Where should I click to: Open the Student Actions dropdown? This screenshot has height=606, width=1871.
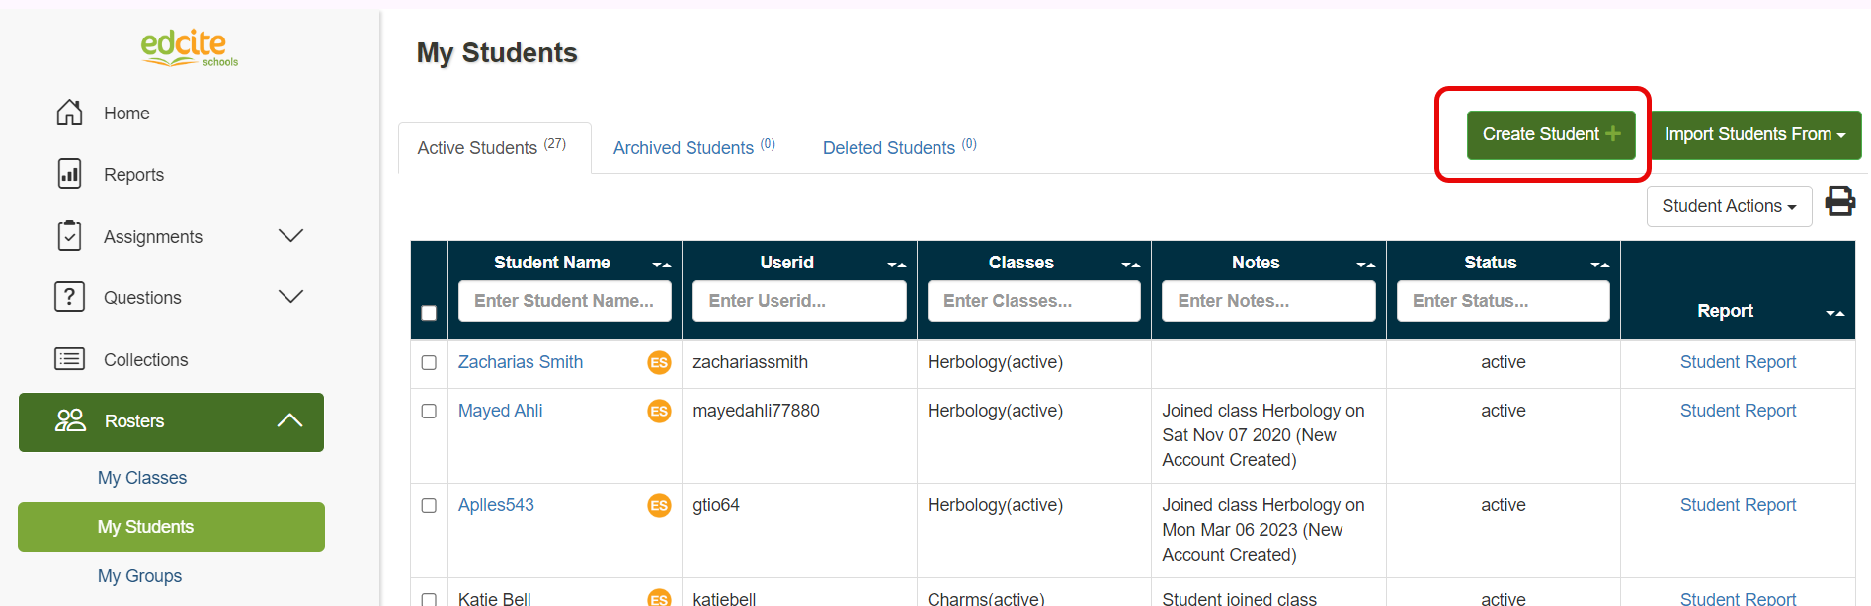point(1728,206)
